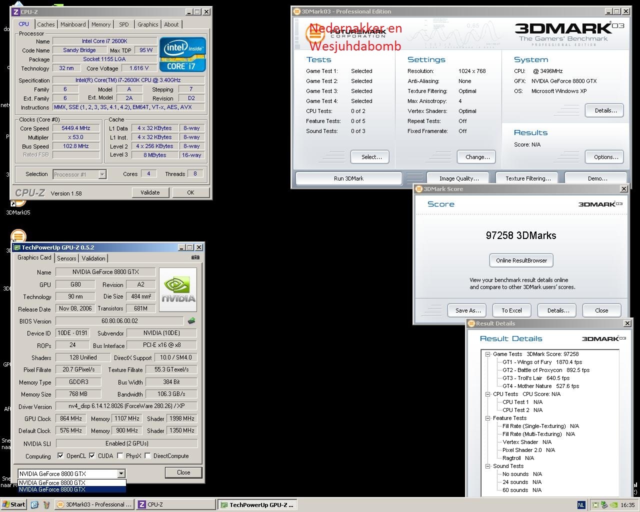The image size is (640, 512).
Task: Click the NVIDIA logo in GPU-Z
Action: (178, 289)
